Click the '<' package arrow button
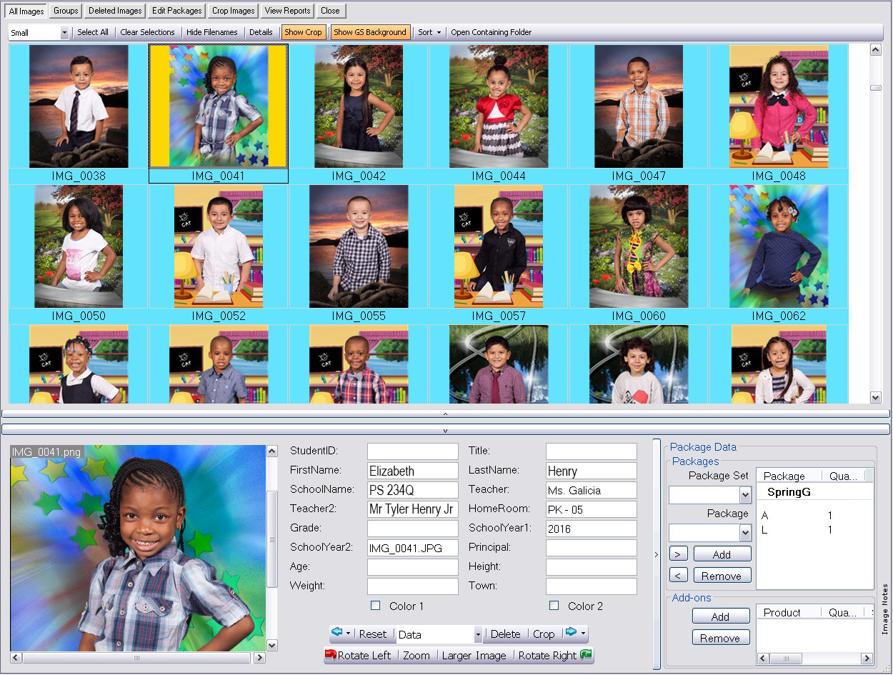Screen dimensions: 893x675 tap(678, 576)
